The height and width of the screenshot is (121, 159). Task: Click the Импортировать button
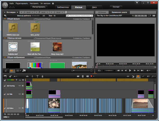pos(39,6)
